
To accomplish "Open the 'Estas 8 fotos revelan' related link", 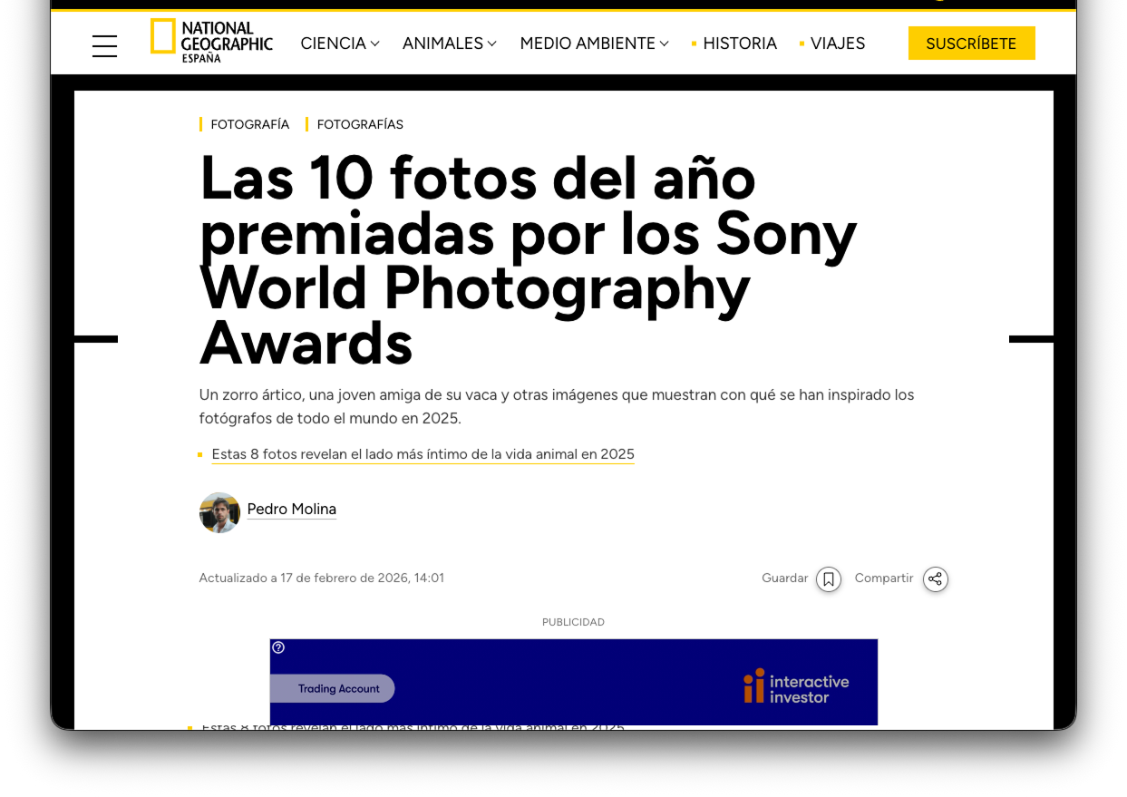I will click(423, 454).
